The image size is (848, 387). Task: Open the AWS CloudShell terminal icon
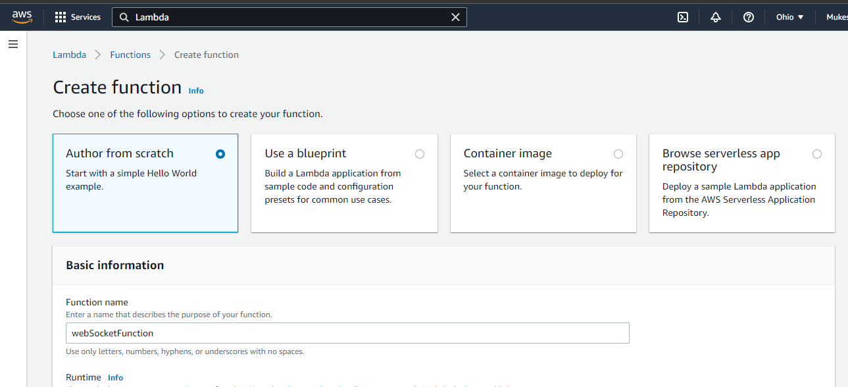pos(682,16)
